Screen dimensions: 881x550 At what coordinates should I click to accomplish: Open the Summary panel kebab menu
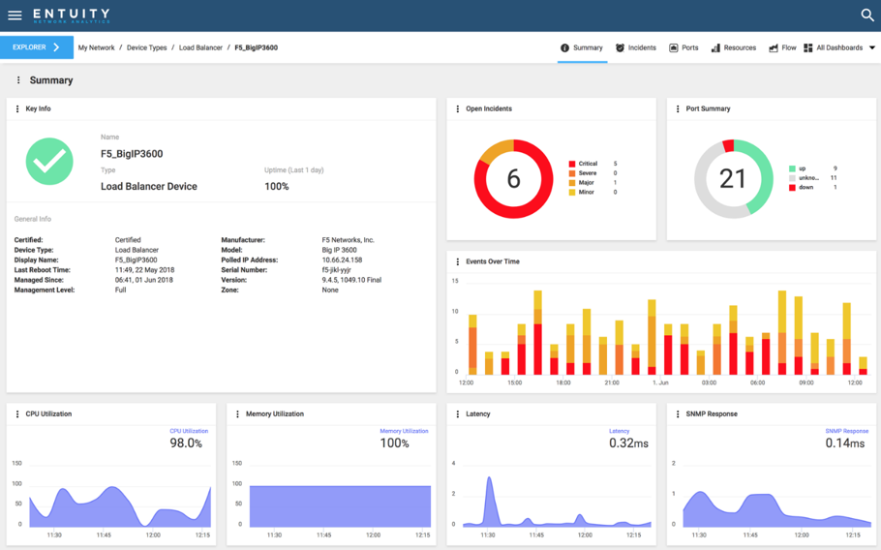tap(18, 80)
